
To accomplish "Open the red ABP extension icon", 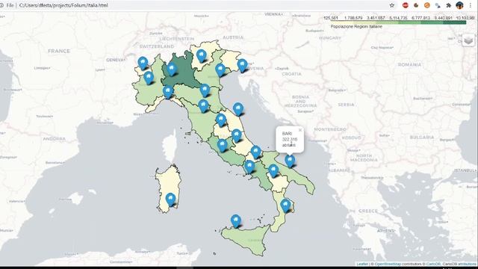I will tap(405, 5).
